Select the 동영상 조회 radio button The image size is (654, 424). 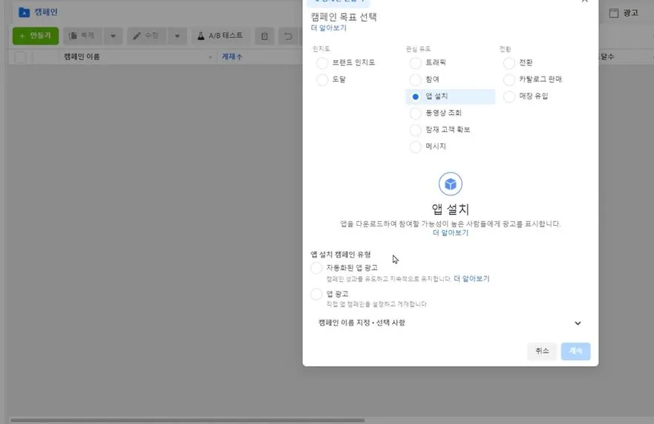pyautogui.click(x=416, y=113)
